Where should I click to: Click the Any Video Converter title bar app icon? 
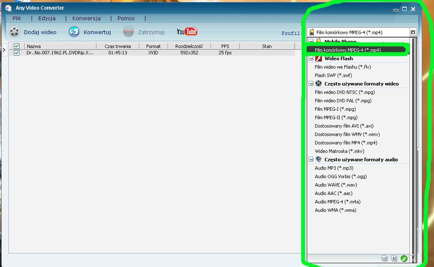pyautogui.click(x=8, y=8)
